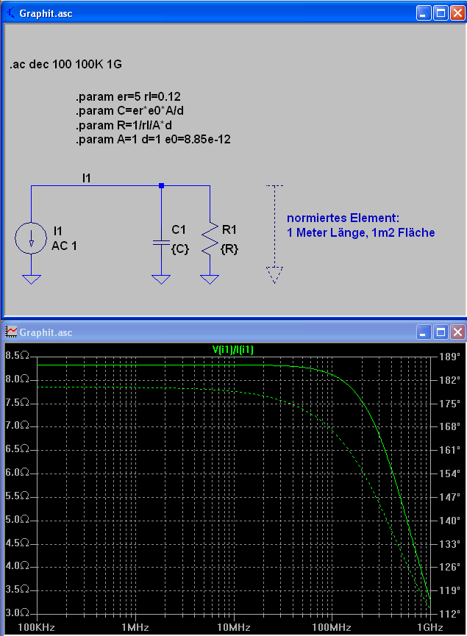Click the 3.0Ω left axis label
The width and height of the screenshot is (467, 636).
point(18,612)
